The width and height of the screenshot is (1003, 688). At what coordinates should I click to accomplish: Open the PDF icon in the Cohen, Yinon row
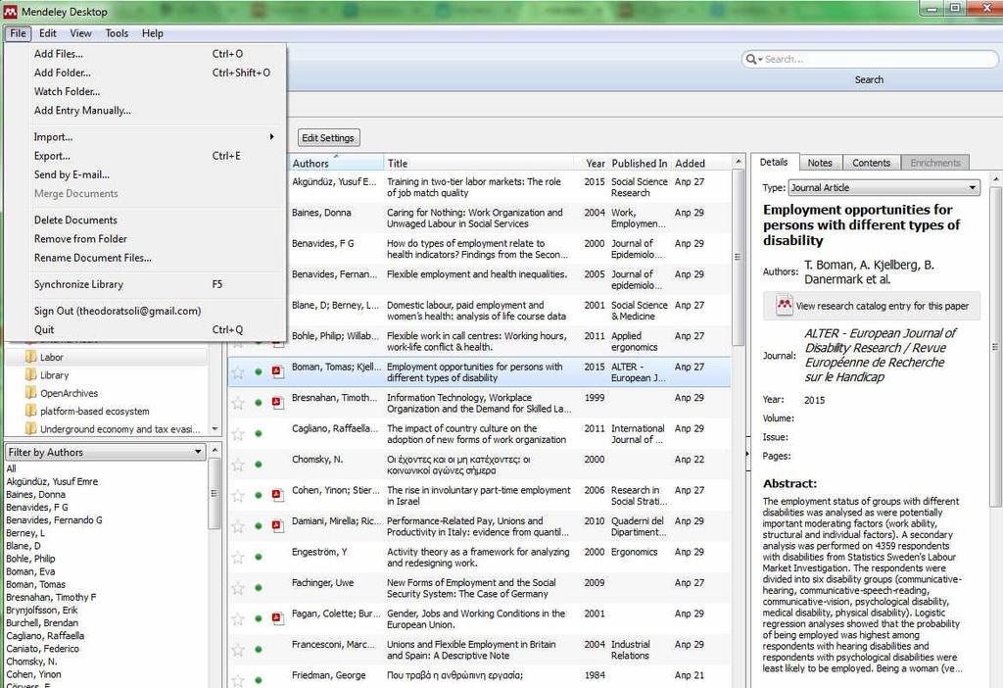[277, 495]
